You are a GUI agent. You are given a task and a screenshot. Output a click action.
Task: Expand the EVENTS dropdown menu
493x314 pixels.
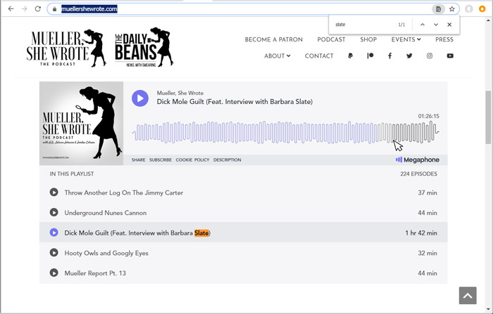tap(406, 39)
